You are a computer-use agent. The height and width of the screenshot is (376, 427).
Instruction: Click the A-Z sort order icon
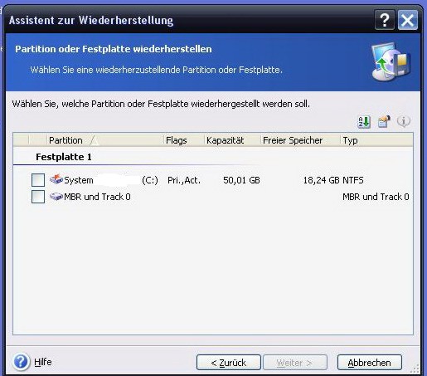pyautogui.click(x=364, y=121)
